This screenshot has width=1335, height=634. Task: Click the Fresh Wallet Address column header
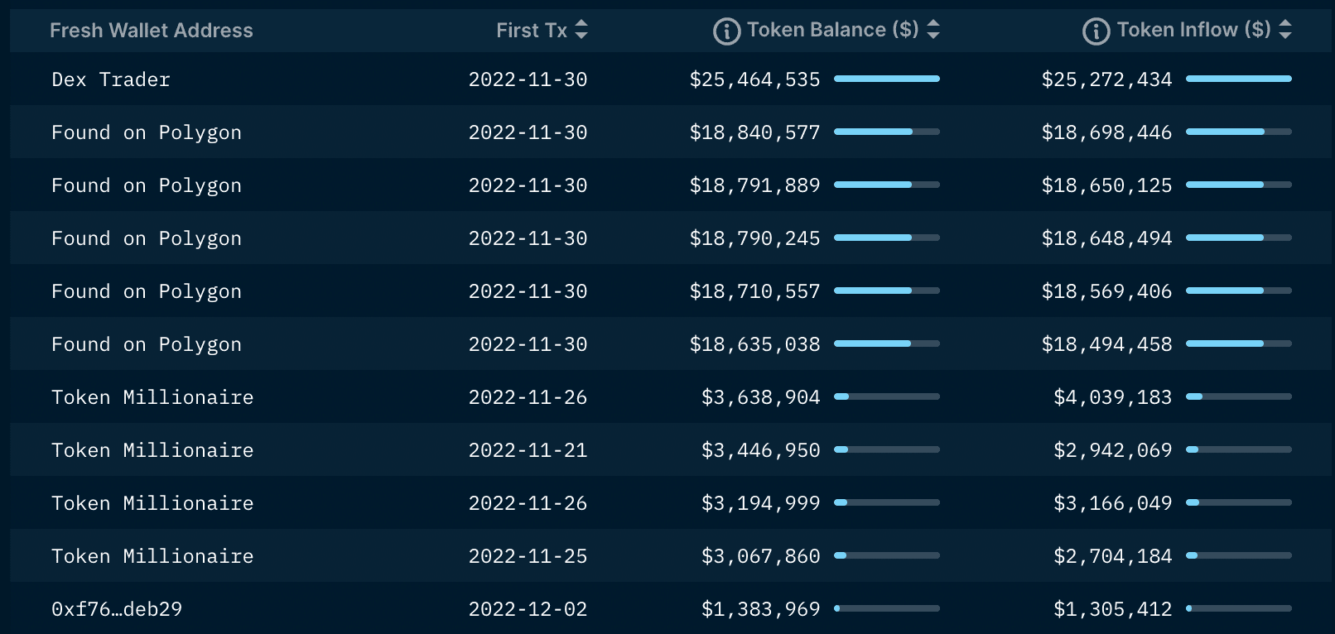pos(152,30)
